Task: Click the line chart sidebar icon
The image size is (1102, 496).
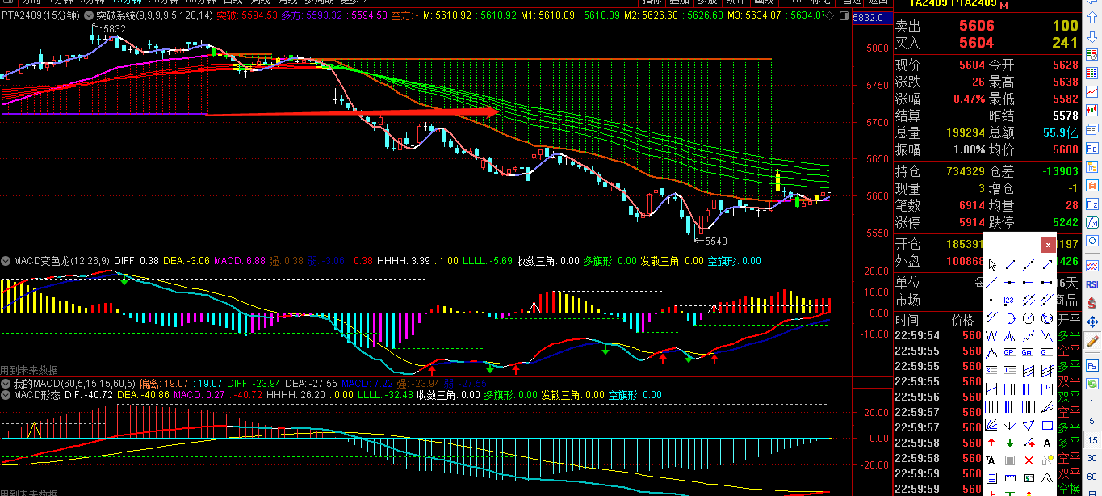Action: tap(1092, 91)
